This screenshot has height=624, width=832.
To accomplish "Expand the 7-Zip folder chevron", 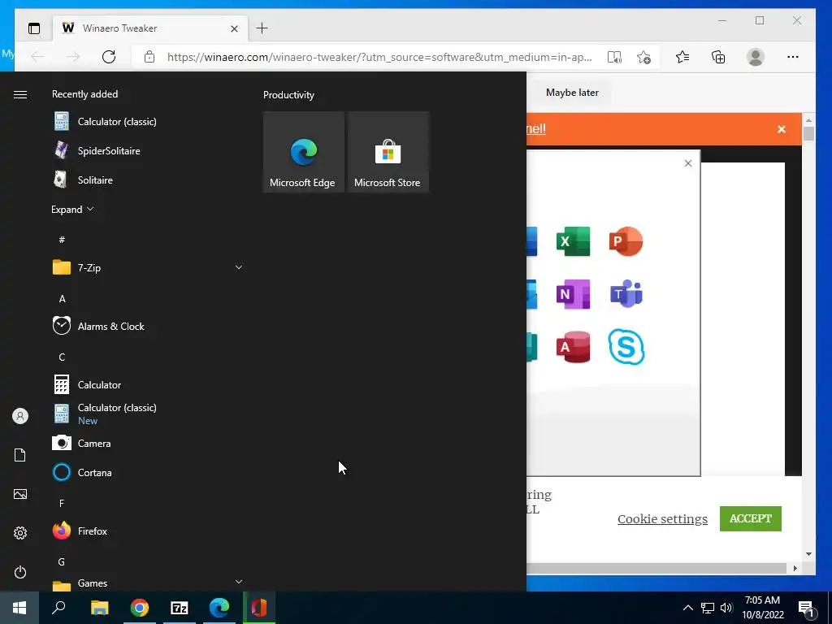I will [x=239, y=267].
